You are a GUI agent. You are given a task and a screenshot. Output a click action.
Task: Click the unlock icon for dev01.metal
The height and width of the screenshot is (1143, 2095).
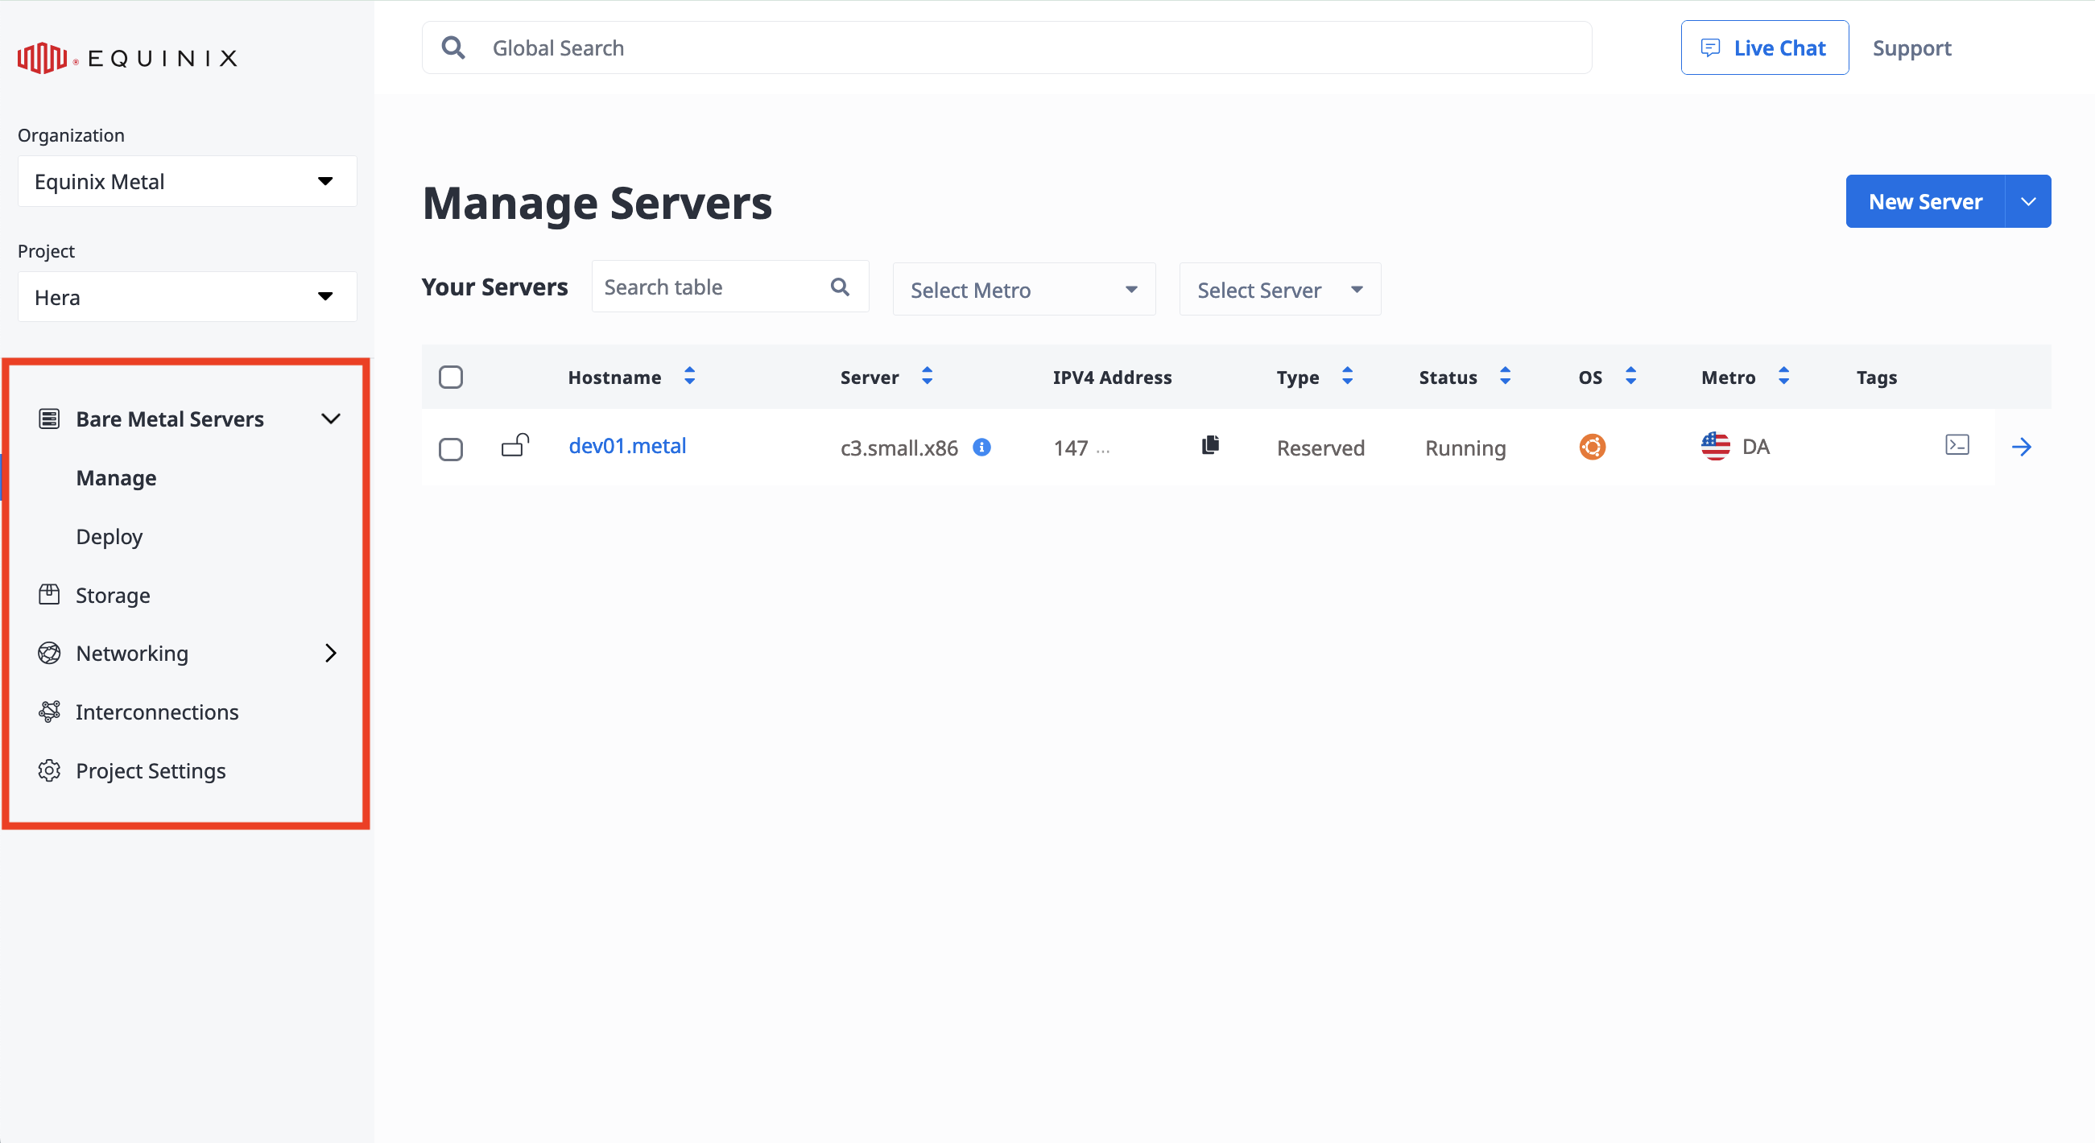coord(514,445)
